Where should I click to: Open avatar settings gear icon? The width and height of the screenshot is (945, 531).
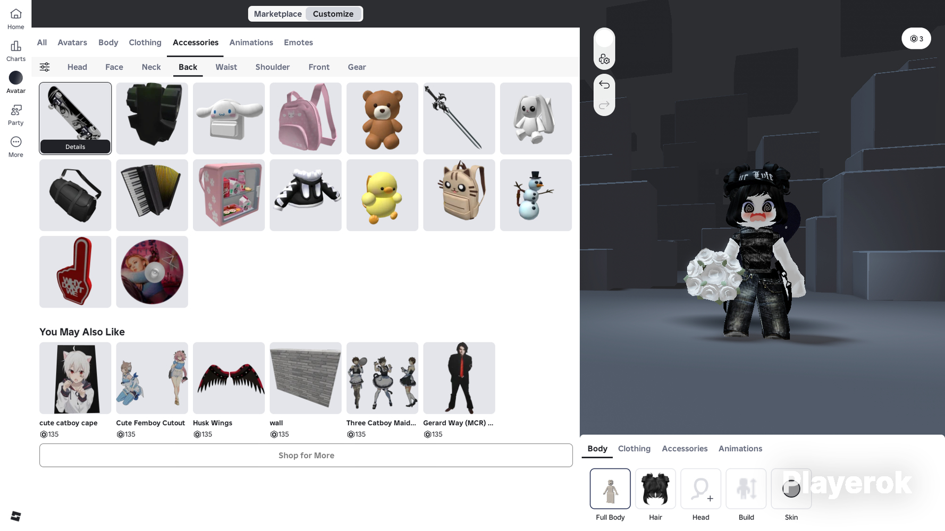(x=604, y=59)
